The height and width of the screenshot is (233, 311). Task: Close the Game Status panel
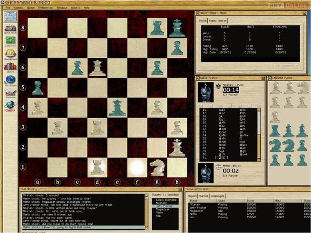pyautogui.click(x=263, y=78)
